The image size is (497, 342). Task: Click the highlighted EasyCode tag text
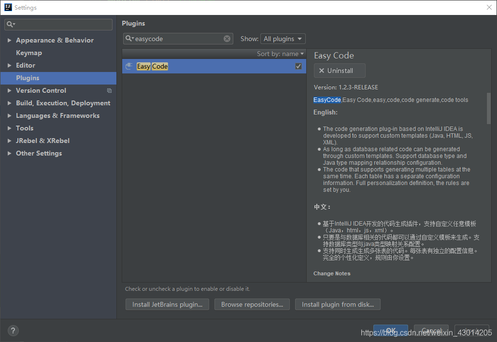pos(327,100)
